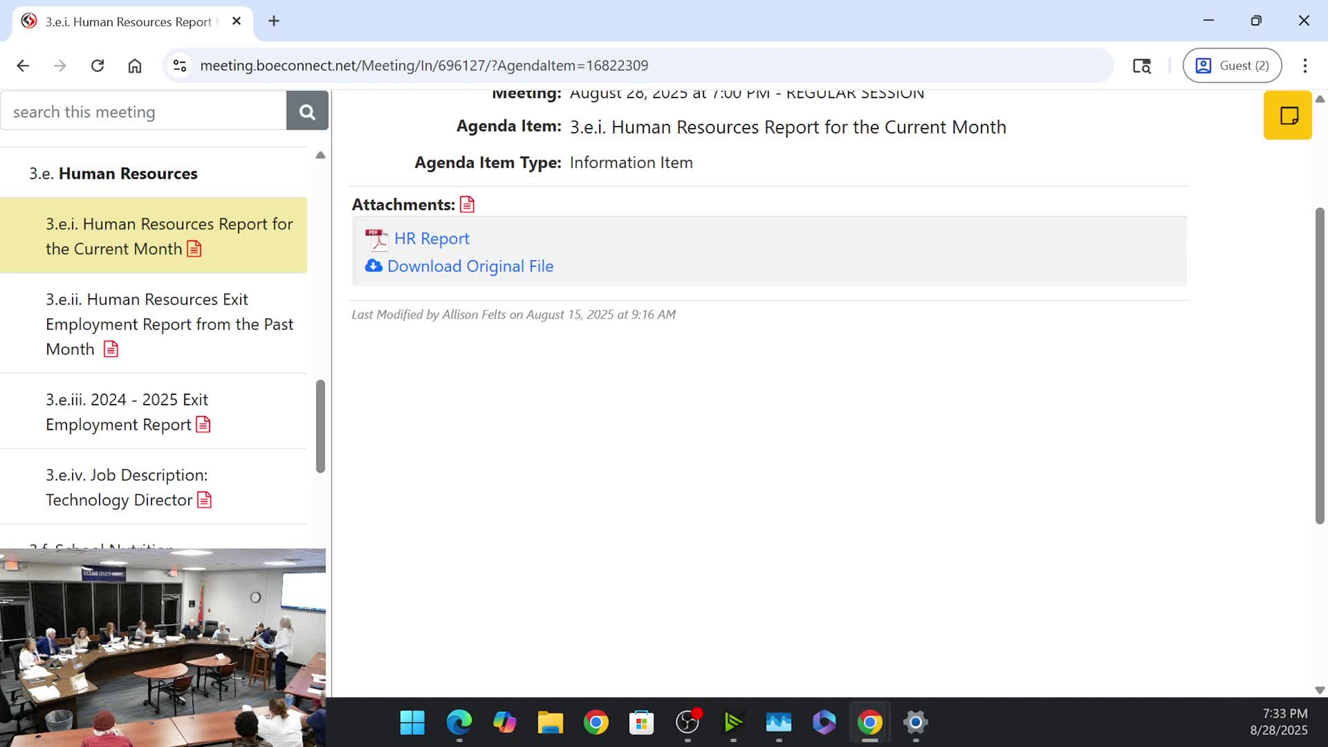Open the browser site information icon
Viewport: 1328px width, 747px height.
180,66
